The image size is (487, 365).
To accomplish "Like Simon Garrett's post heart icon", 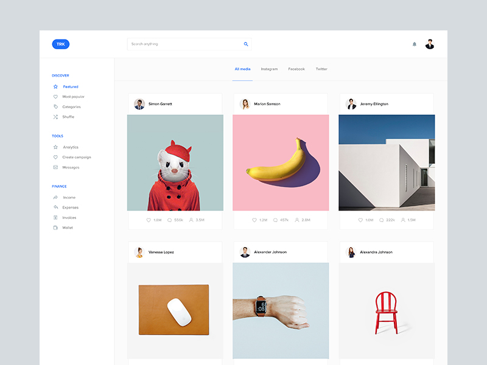I will 149,220.
